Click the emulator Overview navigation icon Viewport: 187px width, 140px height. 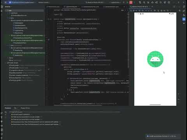pyautogui.click(x=152, y=10)
